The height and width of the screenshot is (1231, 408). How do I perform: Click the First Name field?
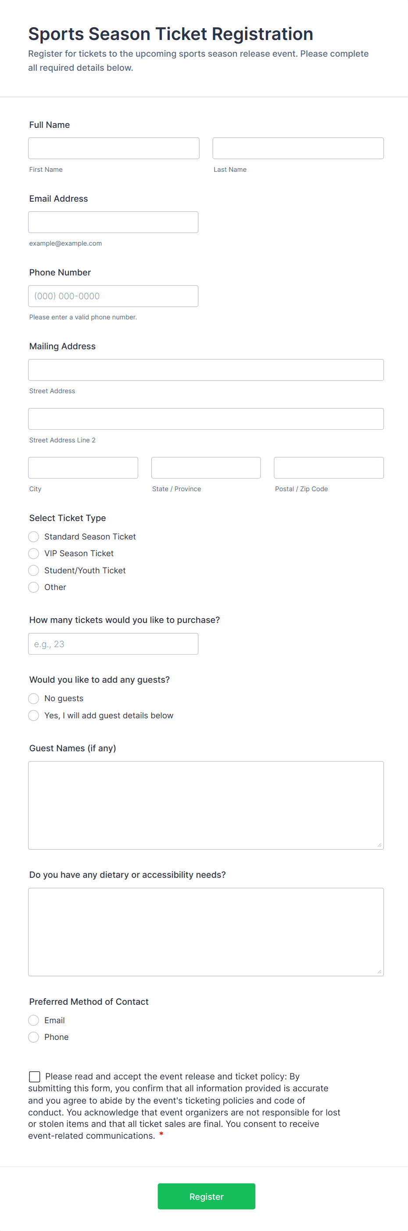(x=114, y=148)
